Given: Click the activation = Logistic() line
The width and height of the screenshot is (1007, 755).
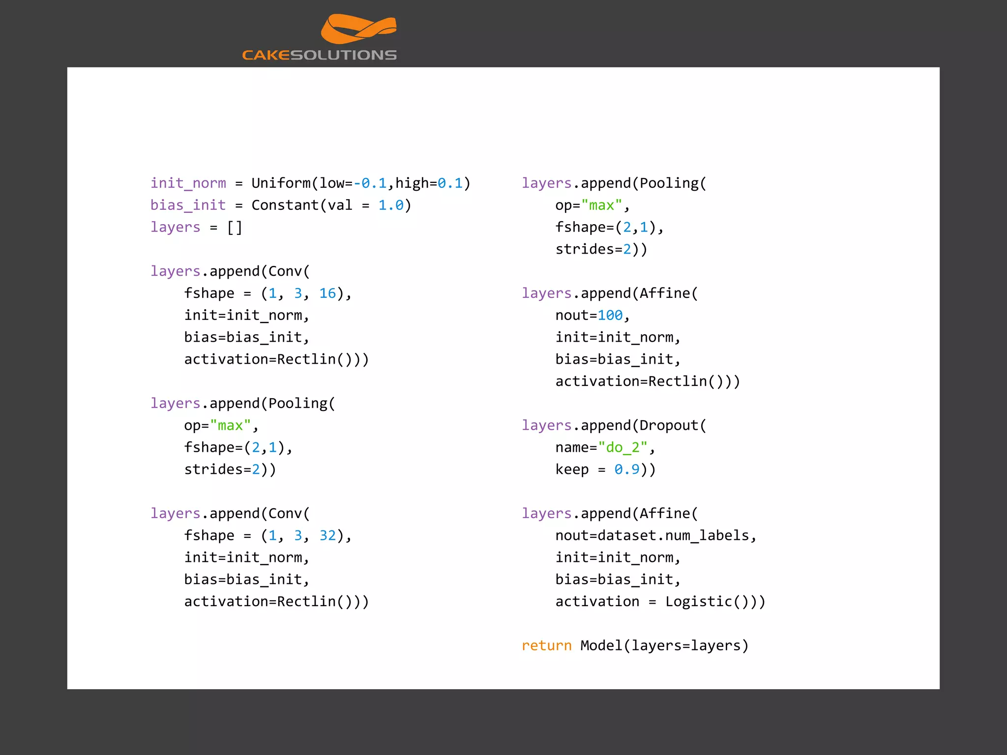Looking at the screenshot, I should pos(660,602).
